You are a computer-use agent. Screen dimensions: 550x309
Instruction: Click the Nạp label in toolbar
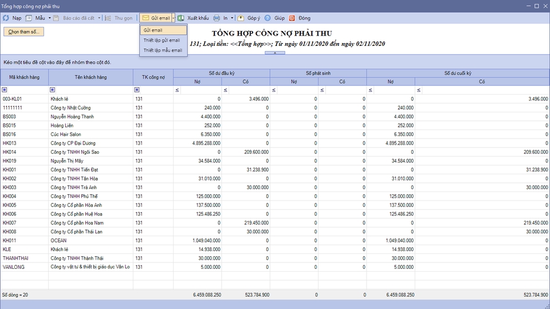coord(17,18)
